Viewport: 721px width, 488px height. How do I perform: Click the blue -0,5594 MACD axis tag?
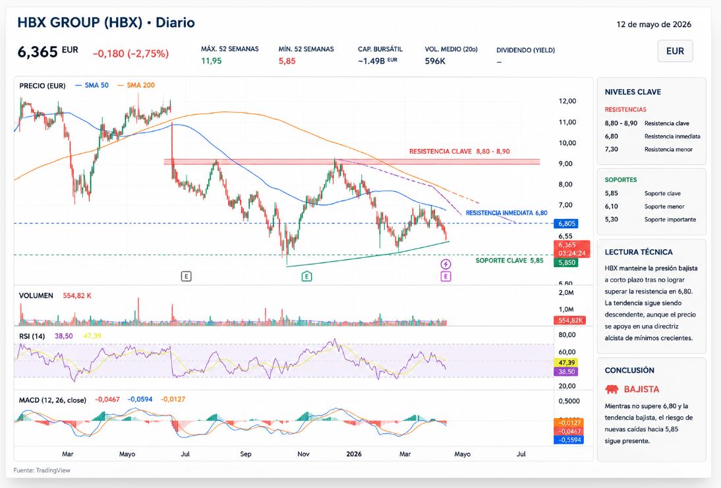click(x=569, y=440)
